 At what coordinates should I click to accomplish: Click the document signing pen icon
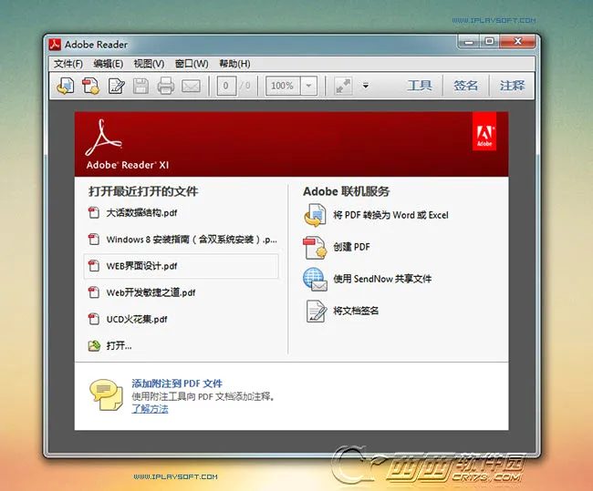[317, 312]
